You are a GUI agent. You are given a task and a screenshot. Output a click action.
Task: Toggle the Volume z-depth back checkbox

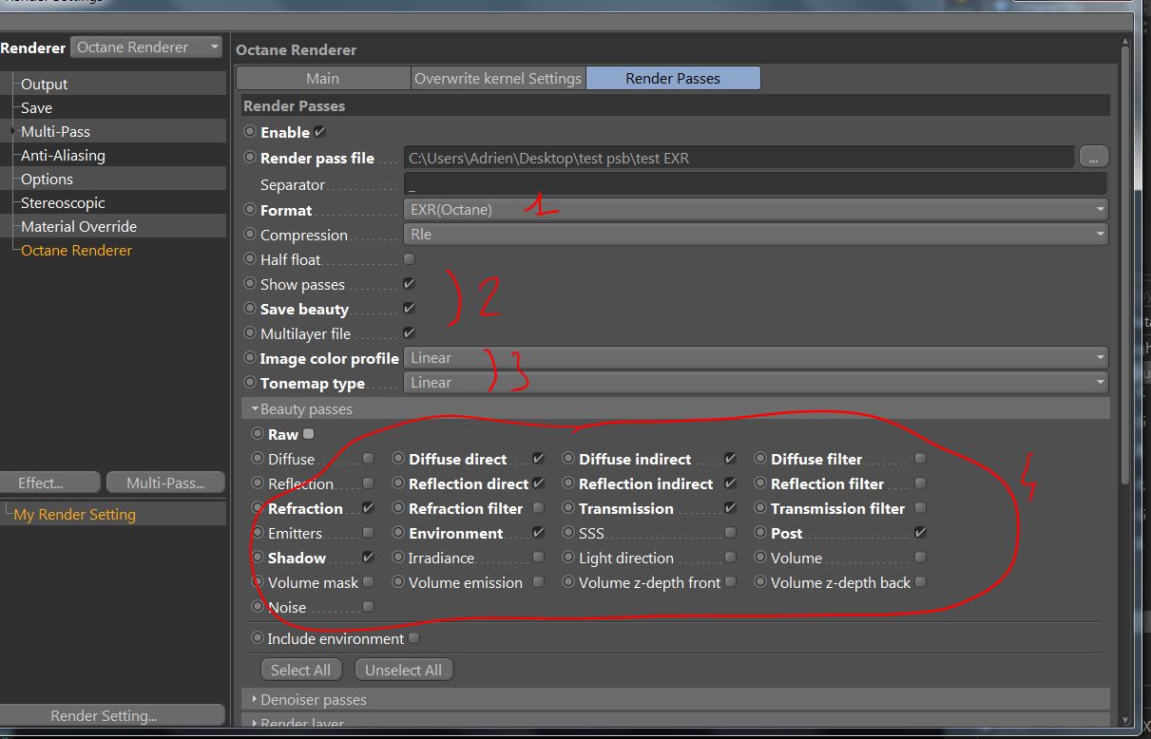point(920,581)
